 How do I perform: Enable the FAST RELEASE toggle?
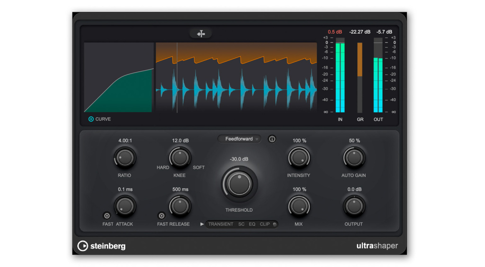[x=162, y=215]
